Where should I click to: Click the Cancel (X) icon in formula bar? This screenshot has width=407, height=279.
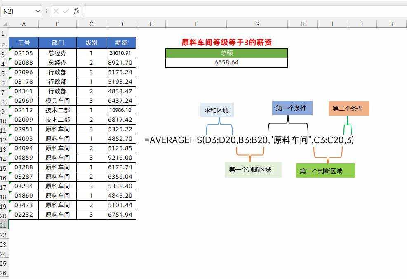click(x=56, y=11)
